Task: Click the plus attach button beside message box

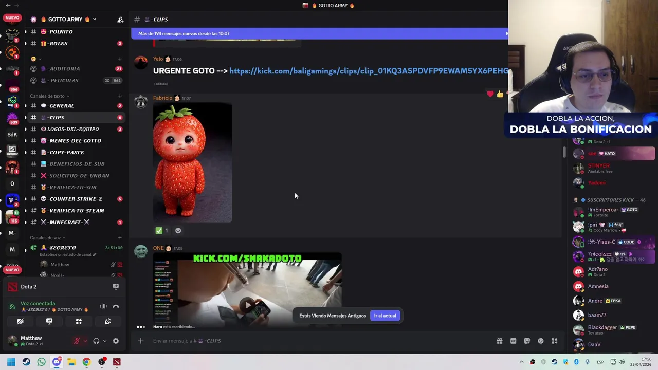Action: [140, 341]
